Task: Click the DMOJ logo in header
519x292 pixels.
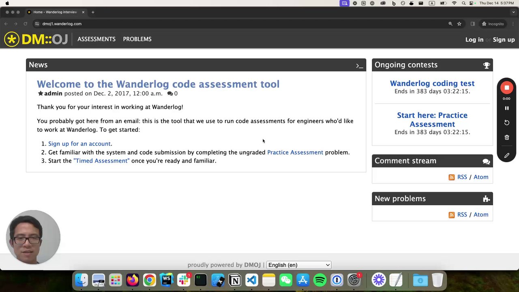Action: pos(36,39)
